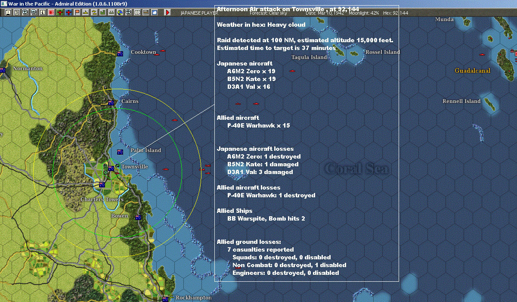Click the 'B5N2 Kate x 19' line
The image size is (517, 302).
click(251, 79)
